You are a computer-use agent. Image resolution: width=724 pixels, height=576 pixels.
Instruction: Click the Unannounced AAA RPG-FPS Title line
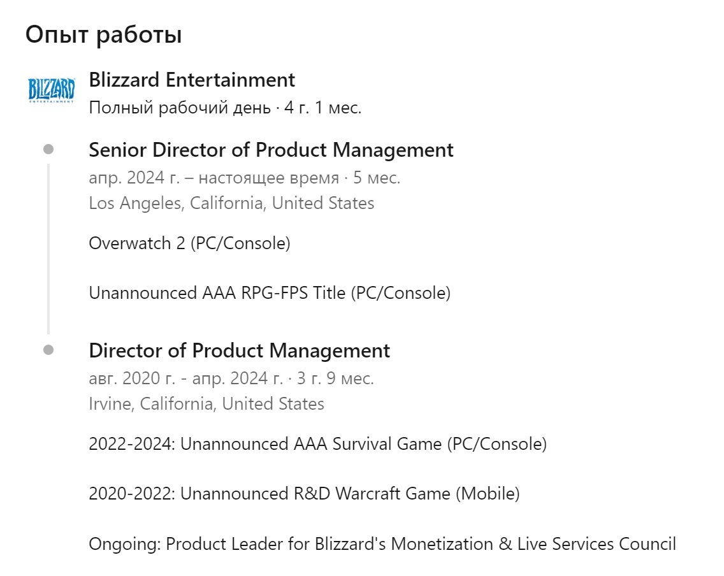(270, 293)
